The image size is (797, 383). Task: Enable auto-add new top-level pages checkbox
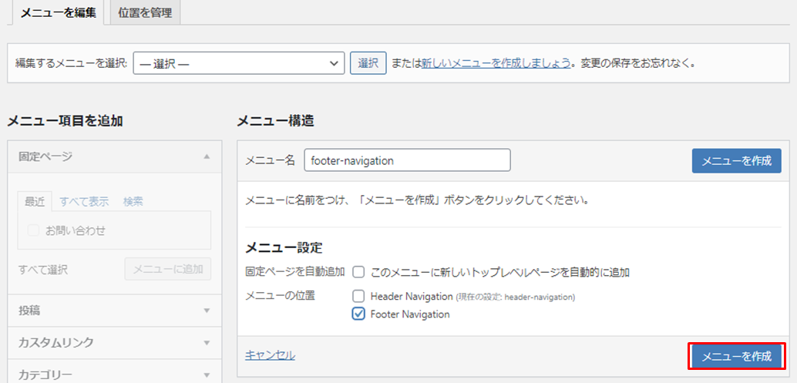click(359, 272)
